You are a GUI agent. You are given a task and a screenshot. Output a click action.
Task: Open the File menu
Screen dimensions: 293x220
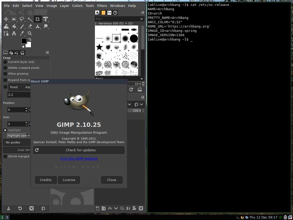(x=7, y=6)
